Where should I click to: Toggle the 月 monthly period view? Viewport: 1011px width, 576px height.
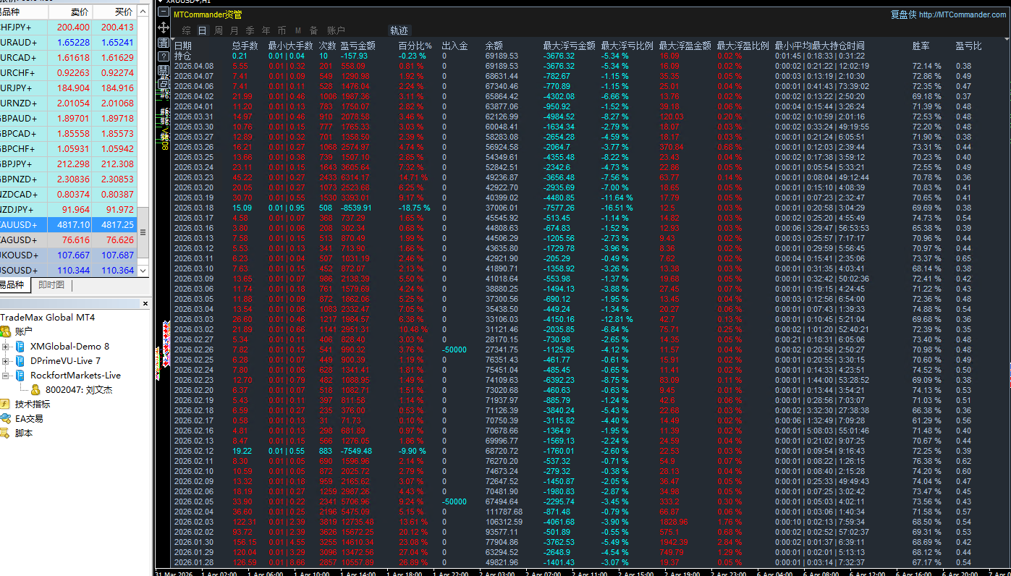(x=234, y=30)
